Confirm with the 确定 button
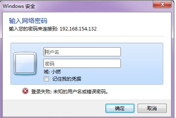This screenshot has width=176, height=118. (x=120, y=108)
